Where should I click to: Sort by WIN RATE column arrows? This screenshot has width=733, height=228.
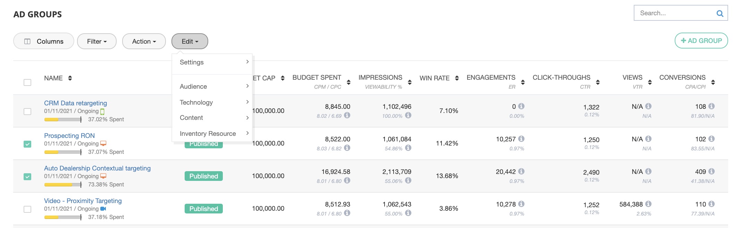tap(457, 78)
